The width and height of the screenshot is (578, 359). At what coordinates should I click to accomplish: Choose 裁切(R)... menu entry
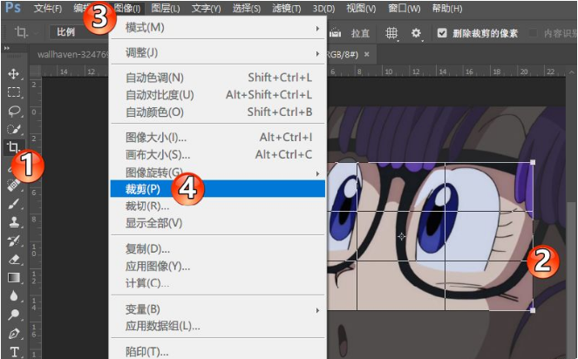pos(218,206)
